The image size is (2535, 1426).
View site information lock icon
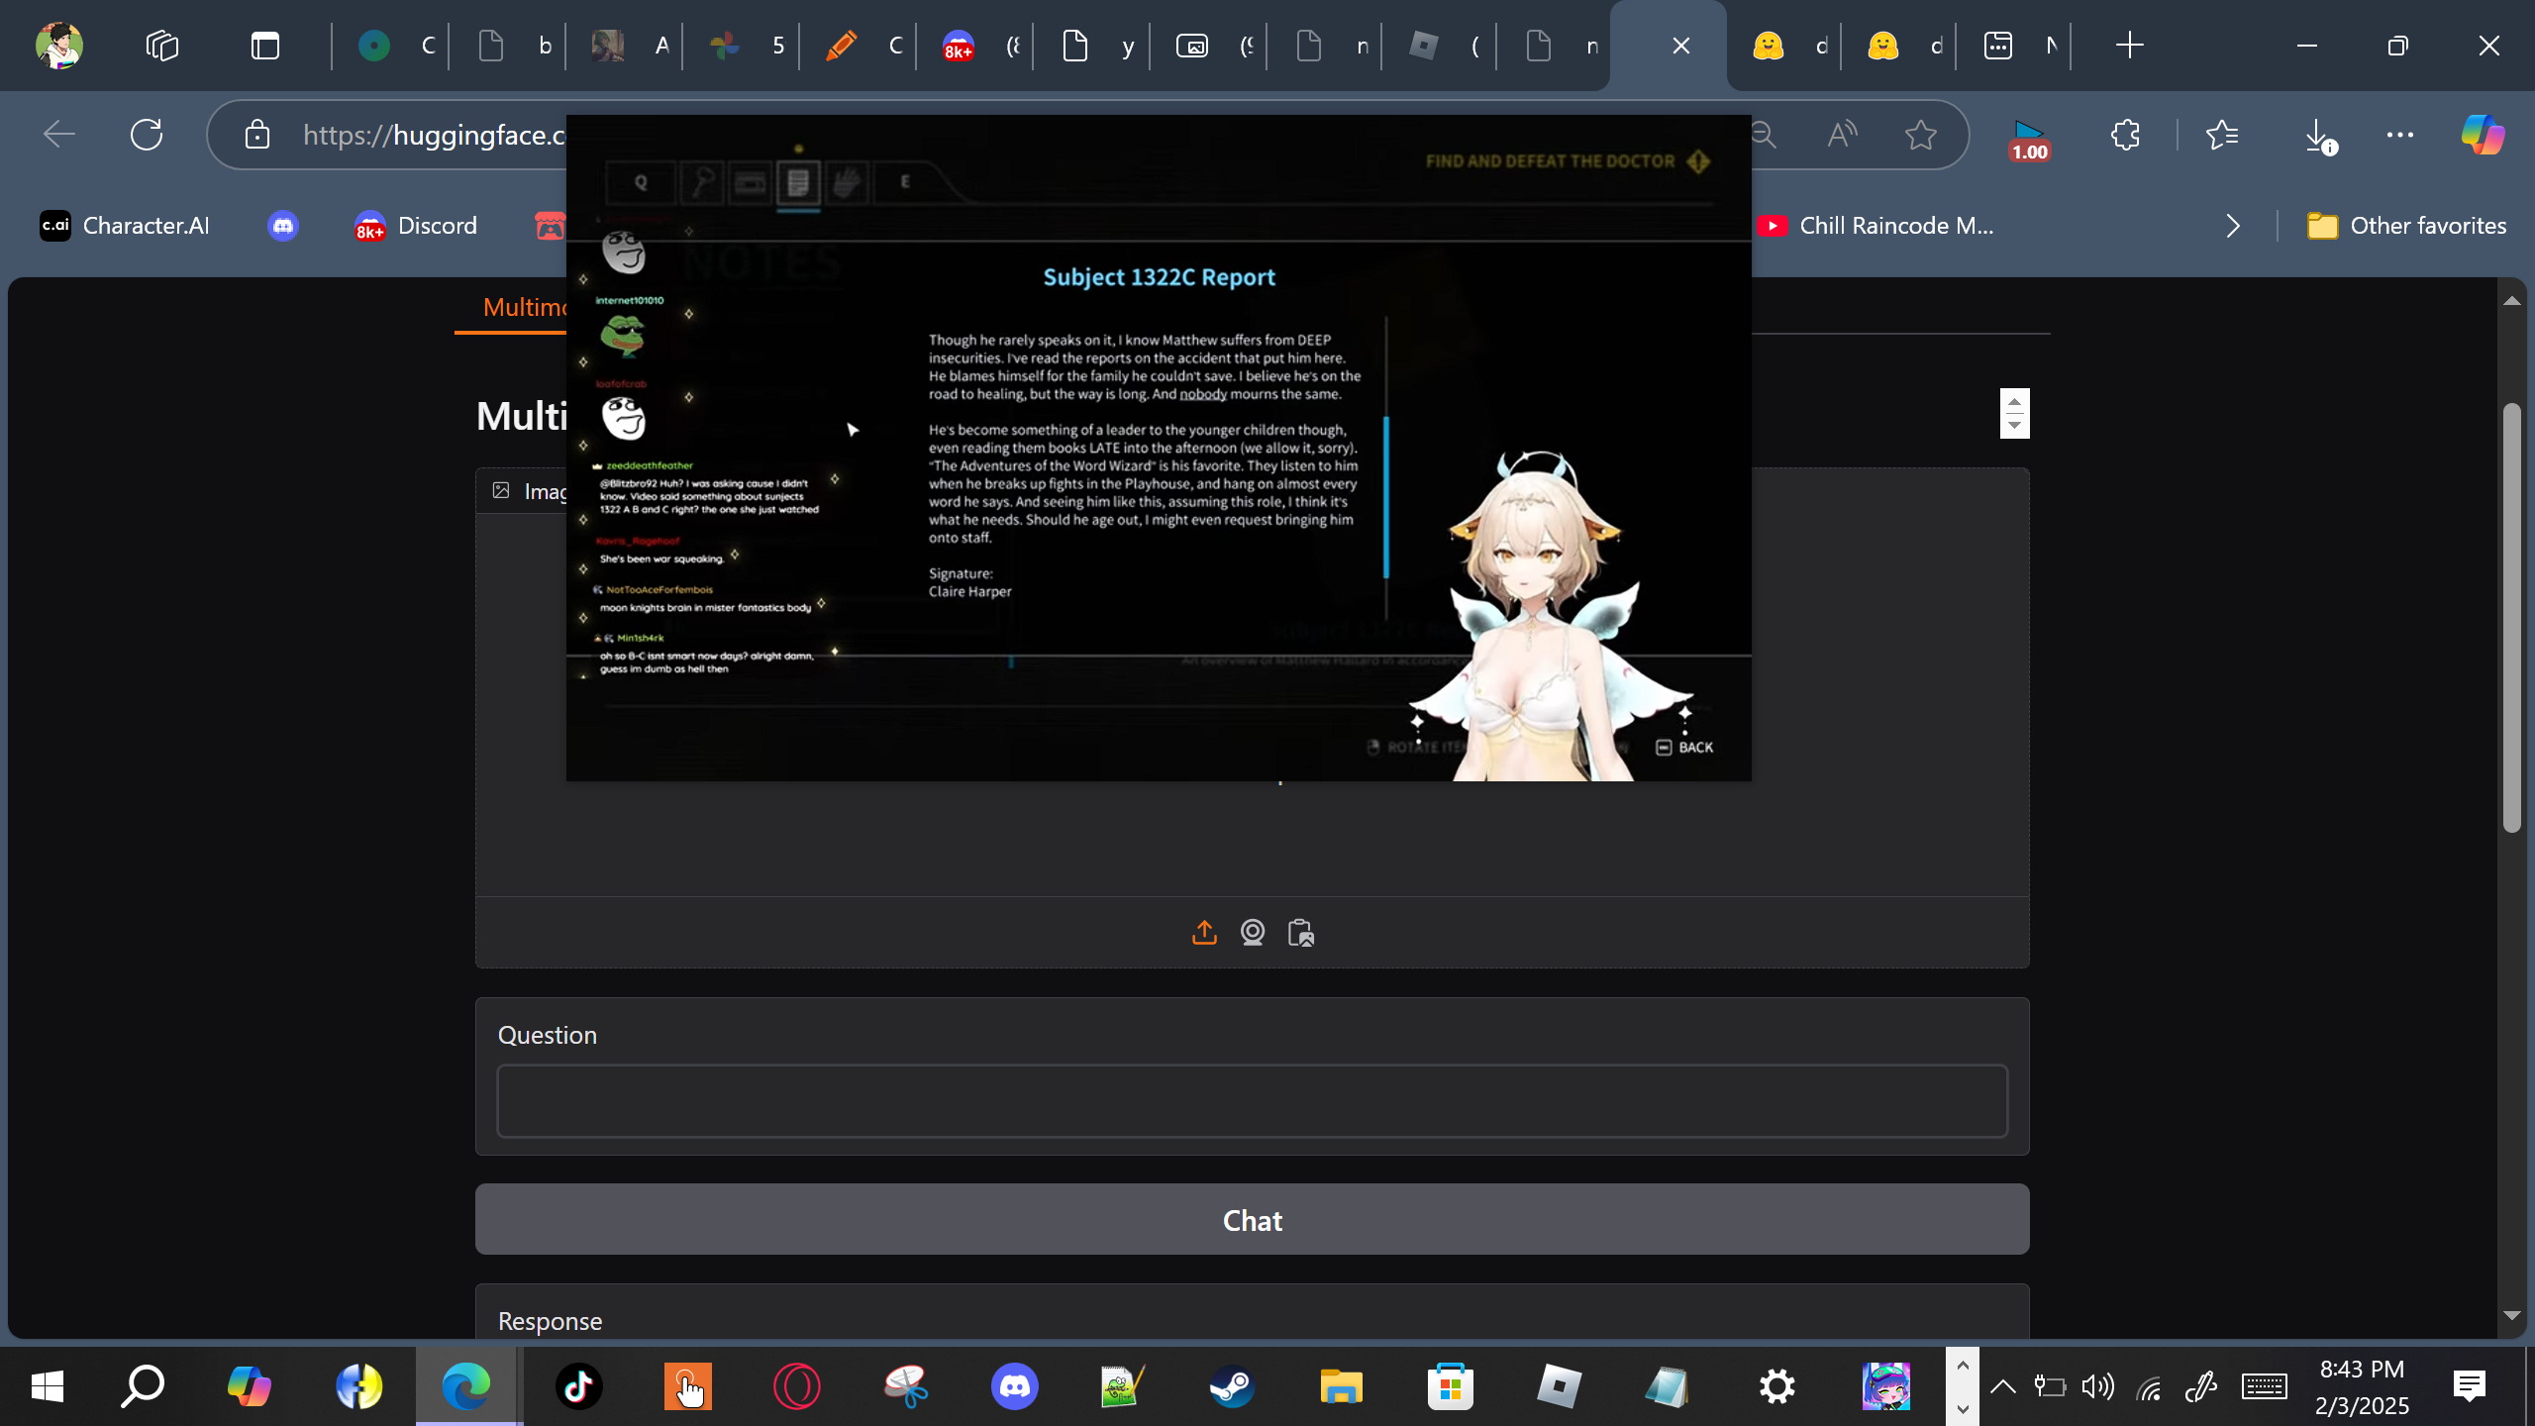click(257, 135)
